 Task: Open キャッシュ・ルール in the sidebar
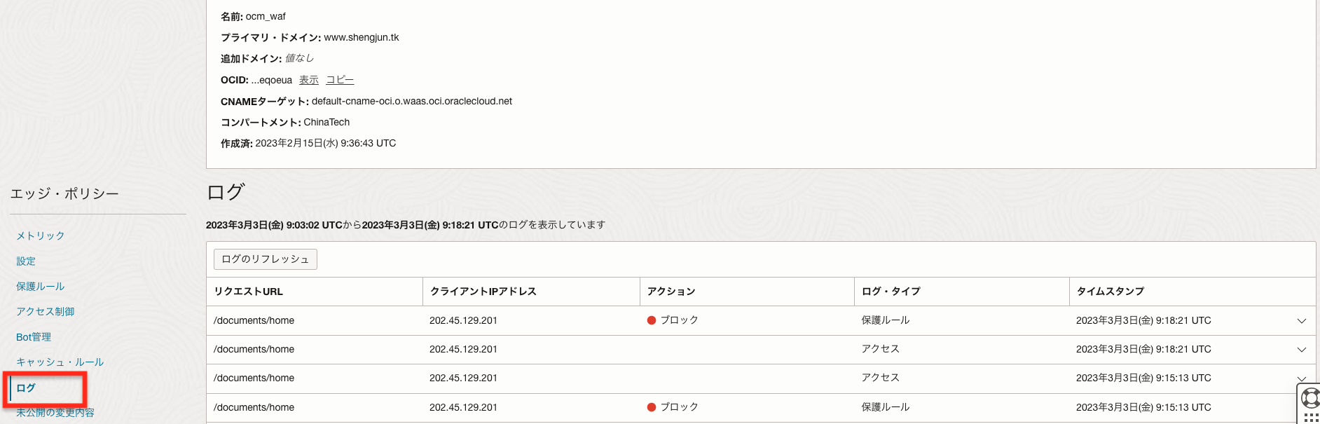(x=60, y=362)
